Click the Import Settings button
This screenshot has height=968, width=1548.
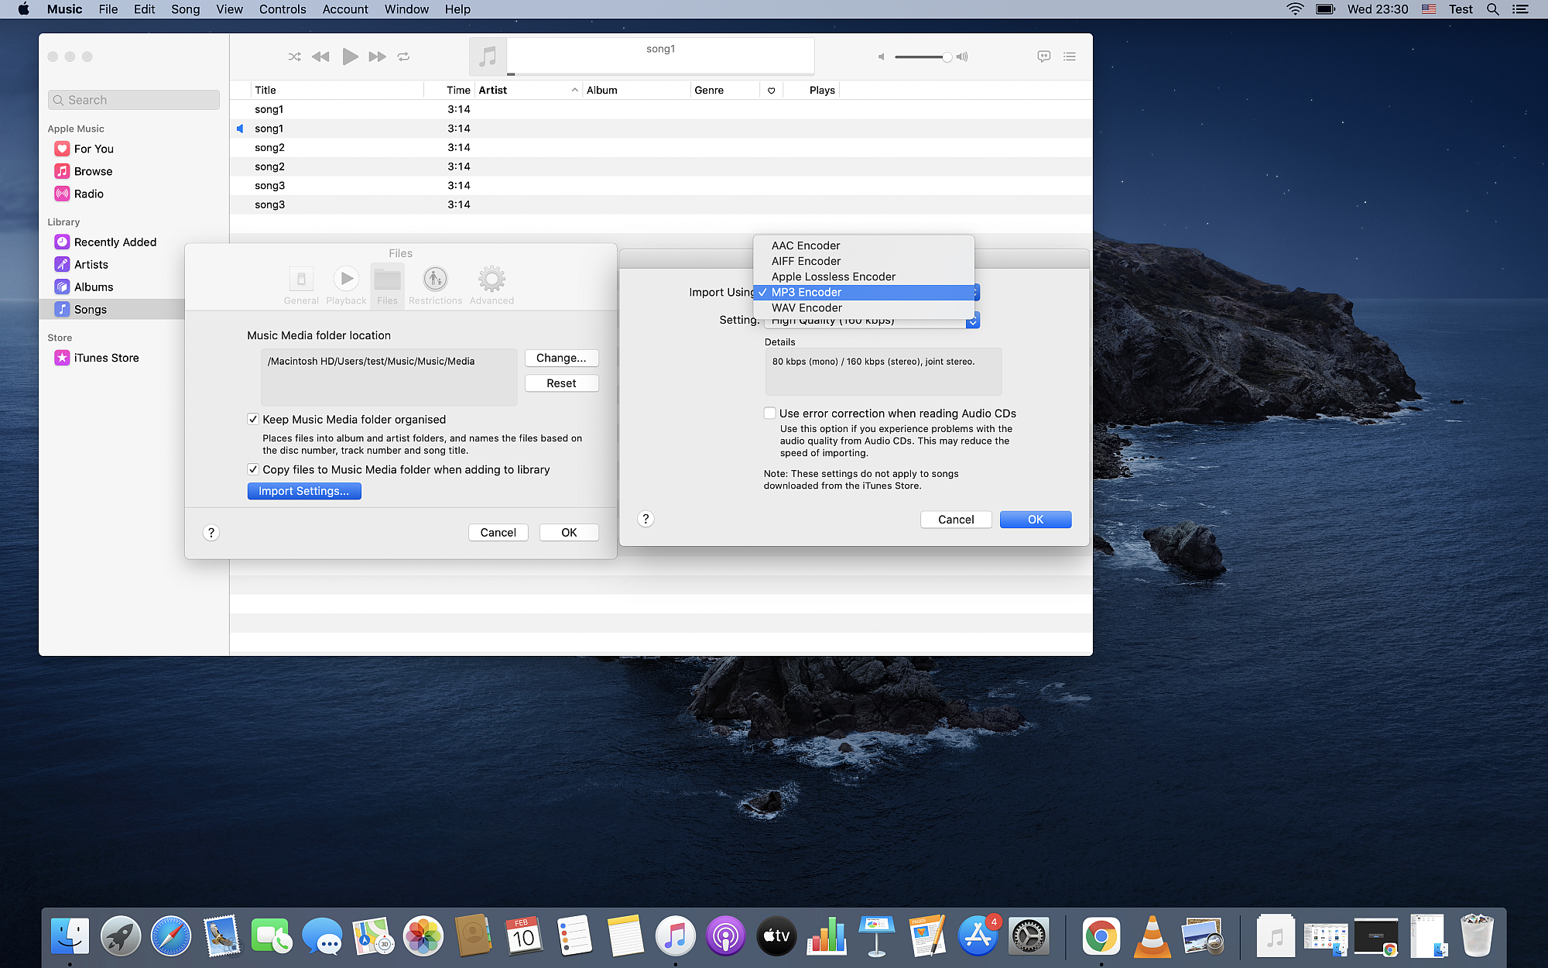(304, 491)
